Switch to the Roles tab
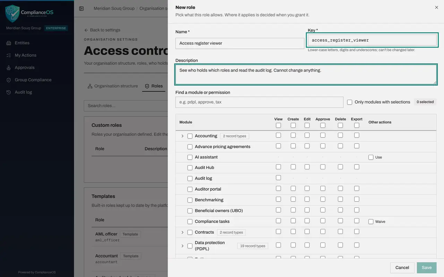The width and height of the screenshot is (444, 277). coord(154,86)
